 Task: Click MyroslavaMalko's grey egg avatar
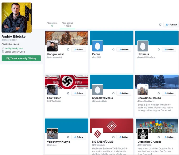point(97,90)
